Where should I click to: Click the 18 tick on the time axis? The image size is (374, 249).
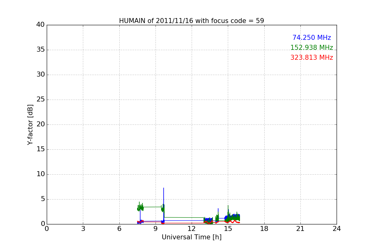264,229
